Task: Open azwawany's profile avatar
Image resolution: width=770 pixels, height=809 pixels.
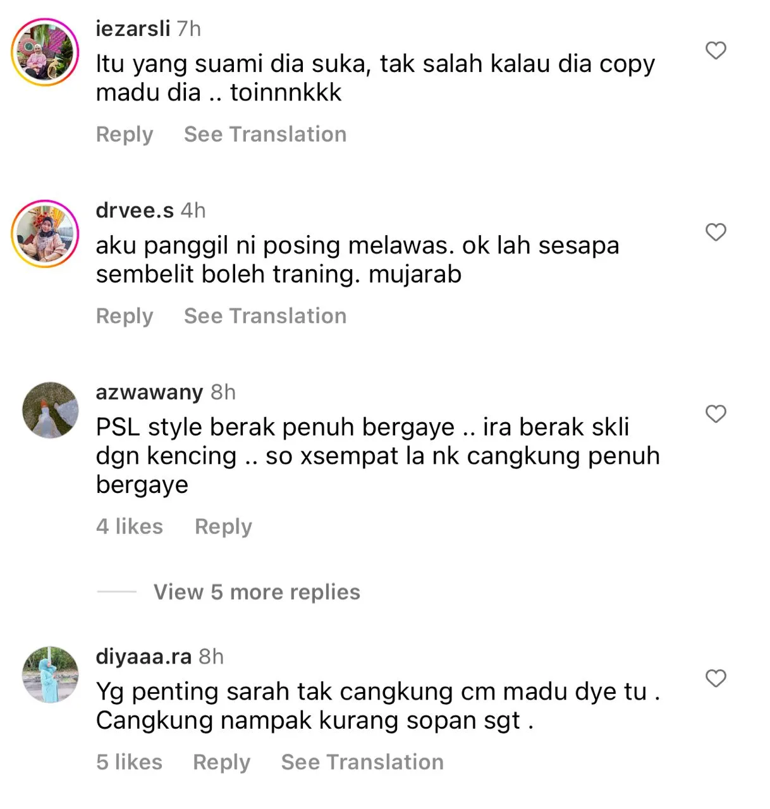Action: [51, 410]
